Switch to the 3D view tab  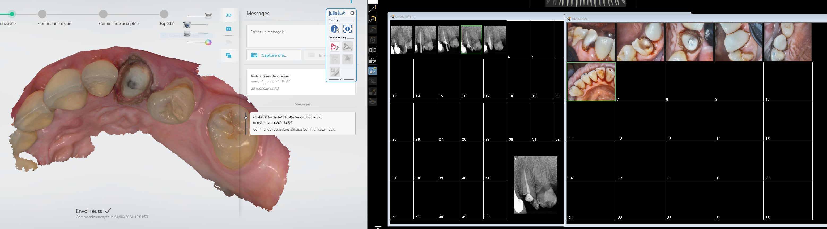[229, 15]
